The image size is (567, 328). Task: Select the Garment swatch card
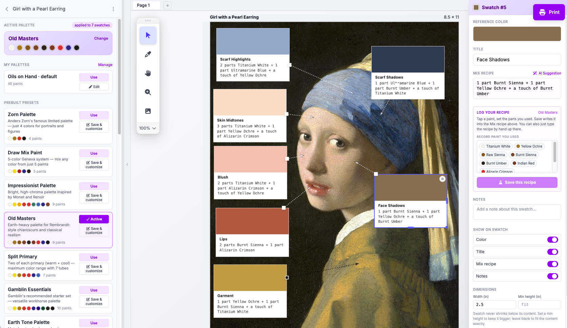pyautogui.click(x=250, y=291)
